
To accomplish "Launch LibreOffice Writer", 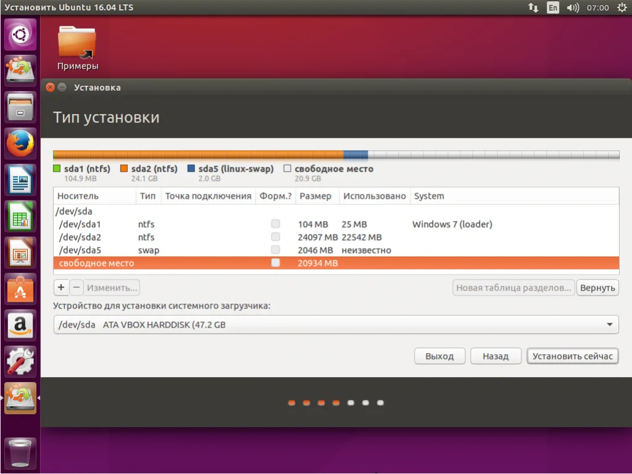I will (x=20, y=180).
